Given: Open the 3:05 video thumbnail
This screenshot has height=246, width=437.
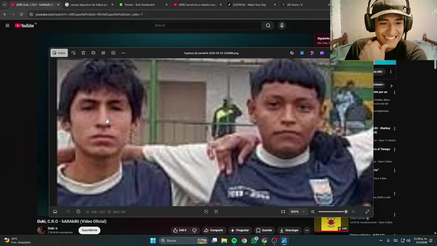Looking at the screenshot, I should click(331, 224).
